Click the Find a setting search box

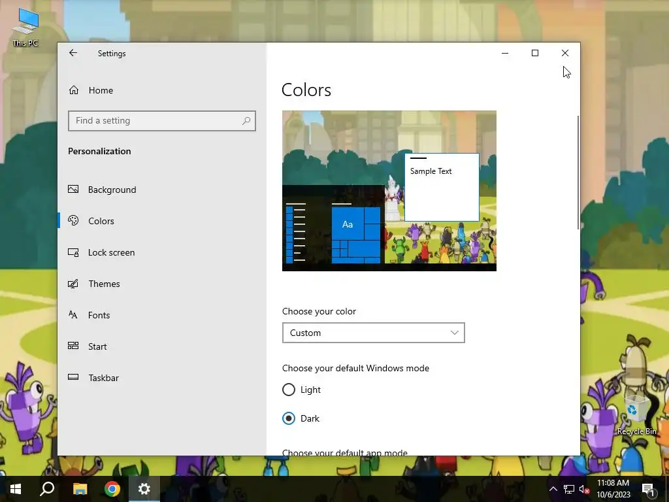pyautogui.click(x=162, y=121)
